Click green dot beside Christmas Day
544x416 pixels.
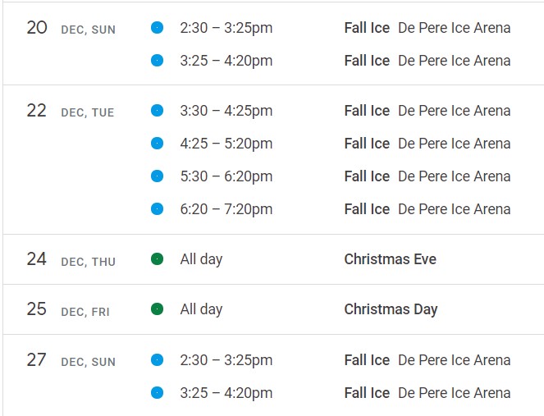[x=158, y=309]
